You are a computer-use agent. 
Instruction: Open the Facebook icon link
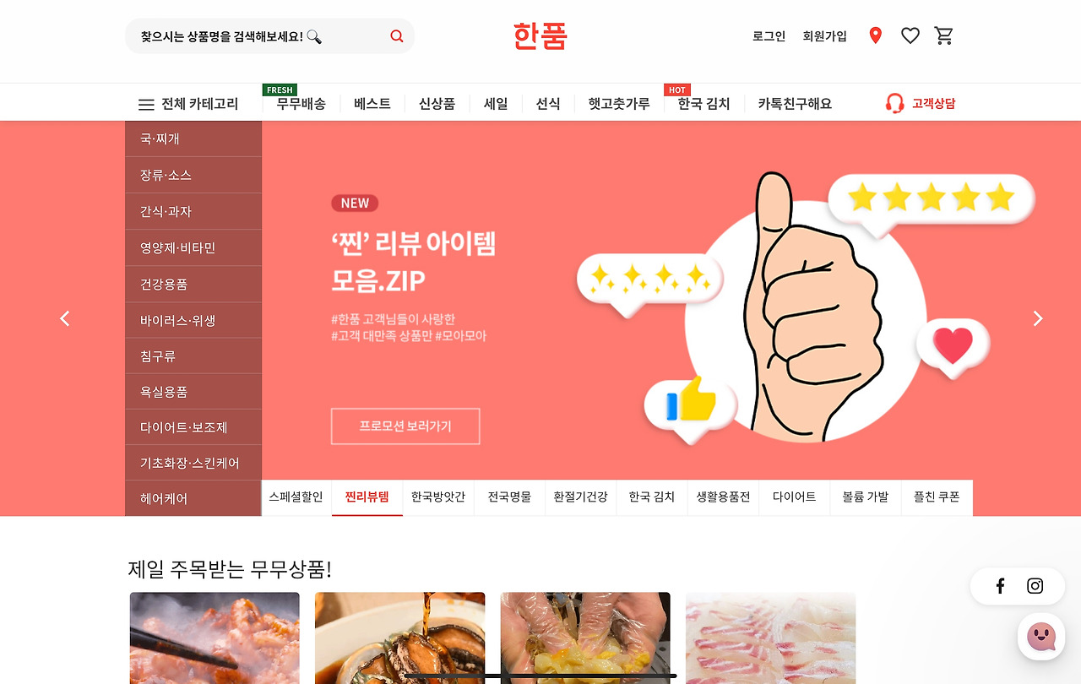(1000, 586)
